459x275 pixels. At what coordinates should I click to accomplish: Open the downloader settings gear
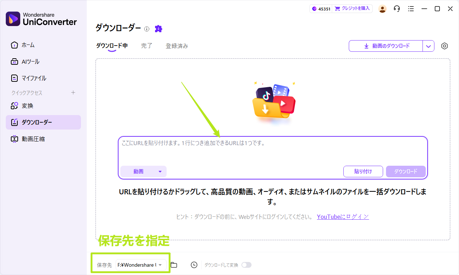[x=444, y=46]
